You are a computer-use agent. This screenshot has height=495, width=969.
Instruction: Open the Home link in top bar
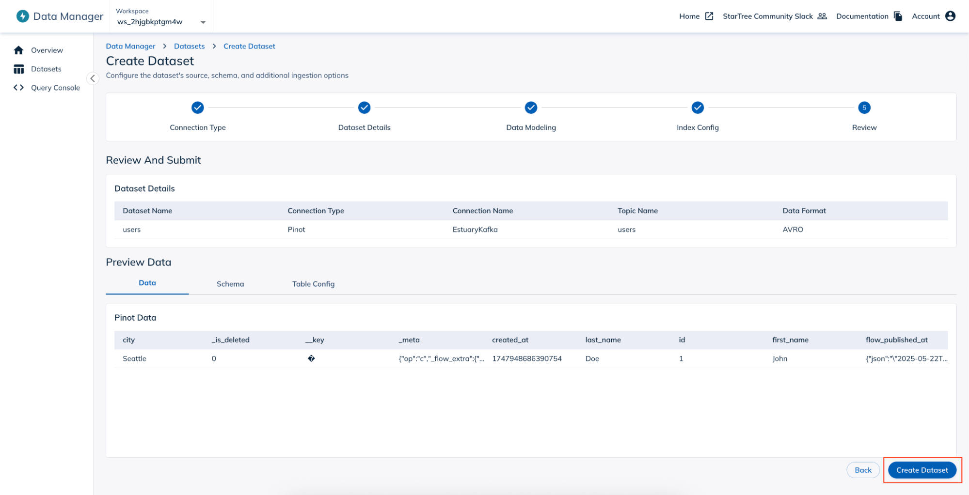coord(689,16)
